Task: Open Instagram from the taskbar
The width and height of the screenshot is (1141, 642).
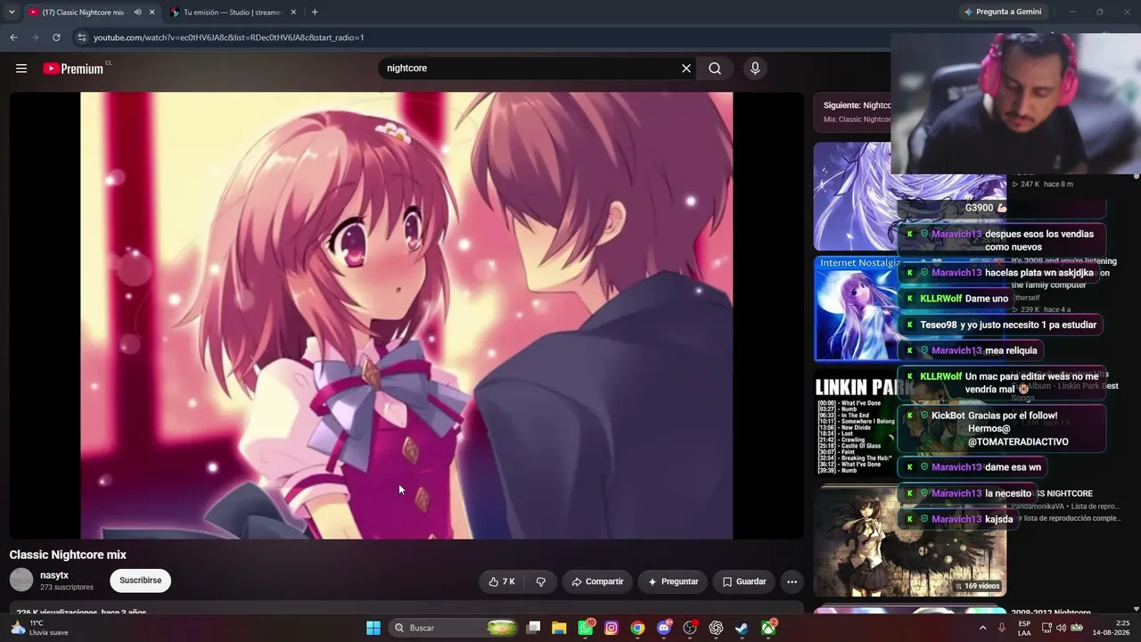Action: [612, 628]
